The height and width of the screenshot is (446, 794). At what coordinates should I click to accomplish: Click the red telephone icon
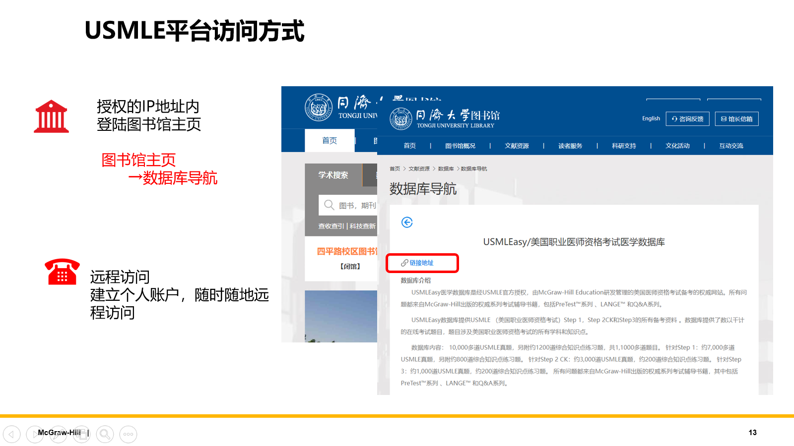(62, 272)
